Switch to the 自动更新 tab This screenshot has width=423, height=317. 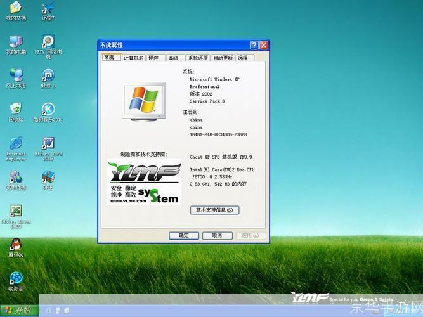pyautogui.click(x=223, y=58)
